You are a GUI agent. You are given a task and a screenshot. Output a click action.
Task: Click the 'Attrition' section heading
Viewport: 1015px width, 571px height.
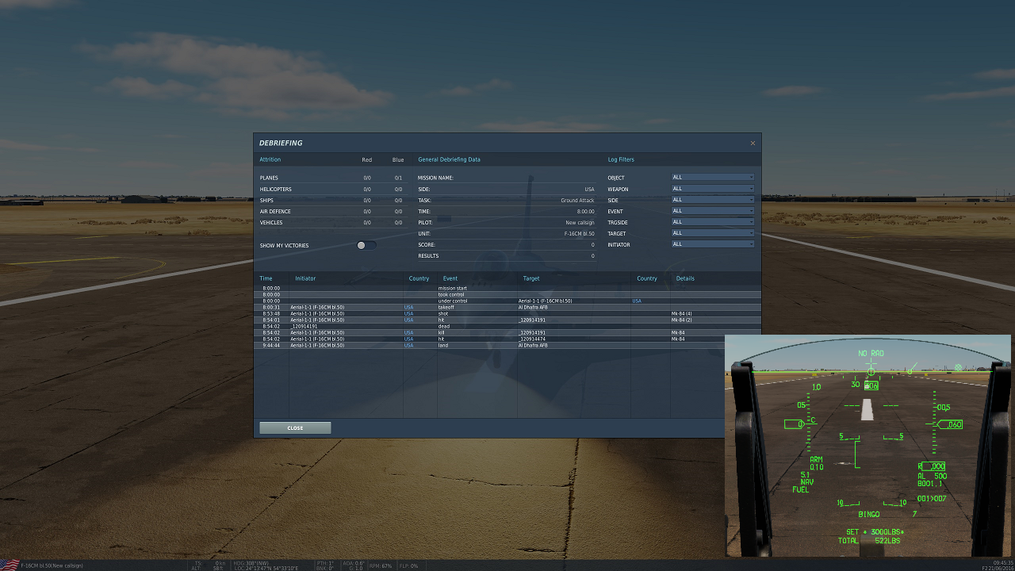click(270, 159)
